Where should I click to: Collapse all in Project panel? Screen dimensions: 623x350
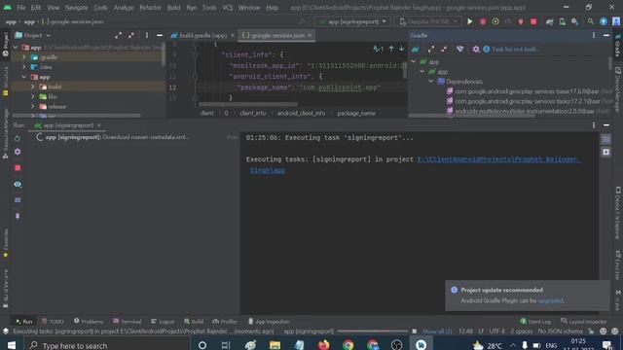click(130, 35)
